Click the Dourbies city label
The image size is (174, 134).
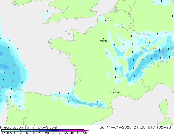click(114, 92)
